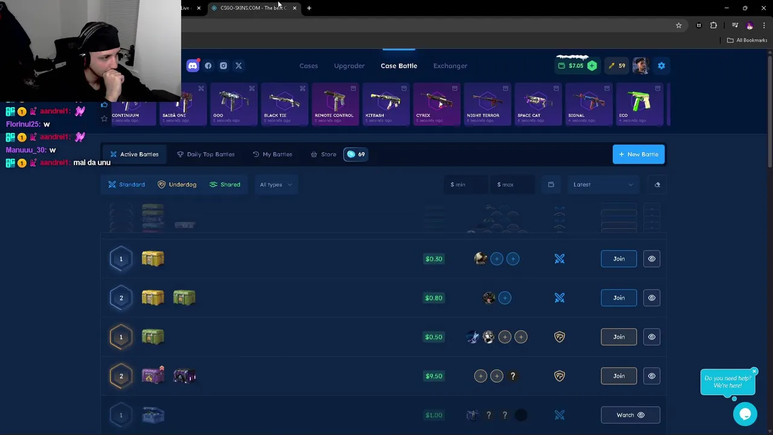
Task: Click crossed-swords mode icon in $0.30 row
Action: pos(559,259)
